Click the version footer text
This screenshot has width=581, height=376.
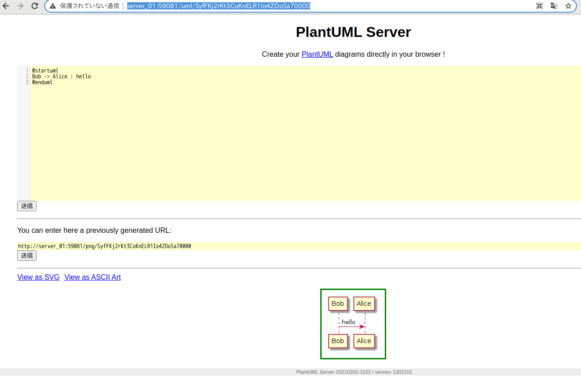(354, 372)
